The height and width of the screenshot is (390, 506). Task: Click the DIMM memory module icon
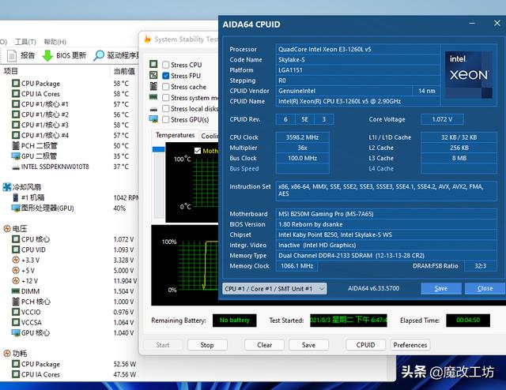click(16, 291)
